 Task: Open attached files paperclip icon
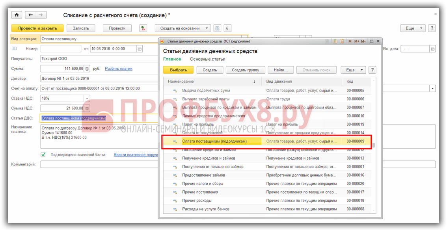pos(227,28)
